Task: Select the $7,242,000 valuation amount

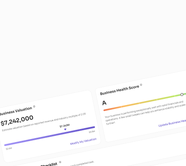Action: click(17, 120)
